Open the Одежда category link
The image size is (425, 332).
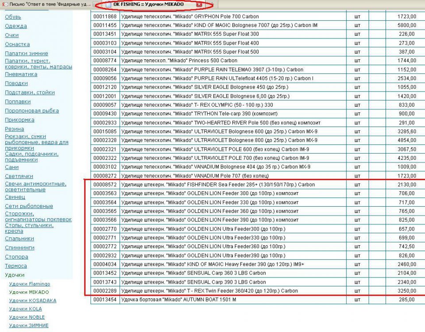point(16,26)
